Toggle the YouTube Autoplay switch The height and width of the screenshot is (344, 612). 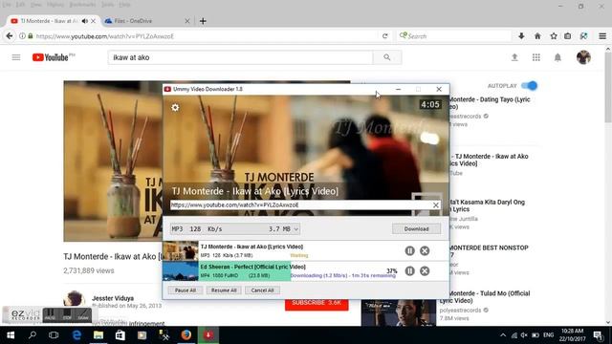pos(529,85)
